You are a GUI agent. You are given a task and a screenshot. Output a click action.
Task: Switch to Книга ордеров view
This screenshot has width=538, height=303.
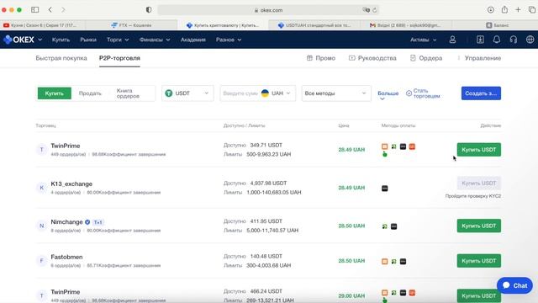[128, 93]
